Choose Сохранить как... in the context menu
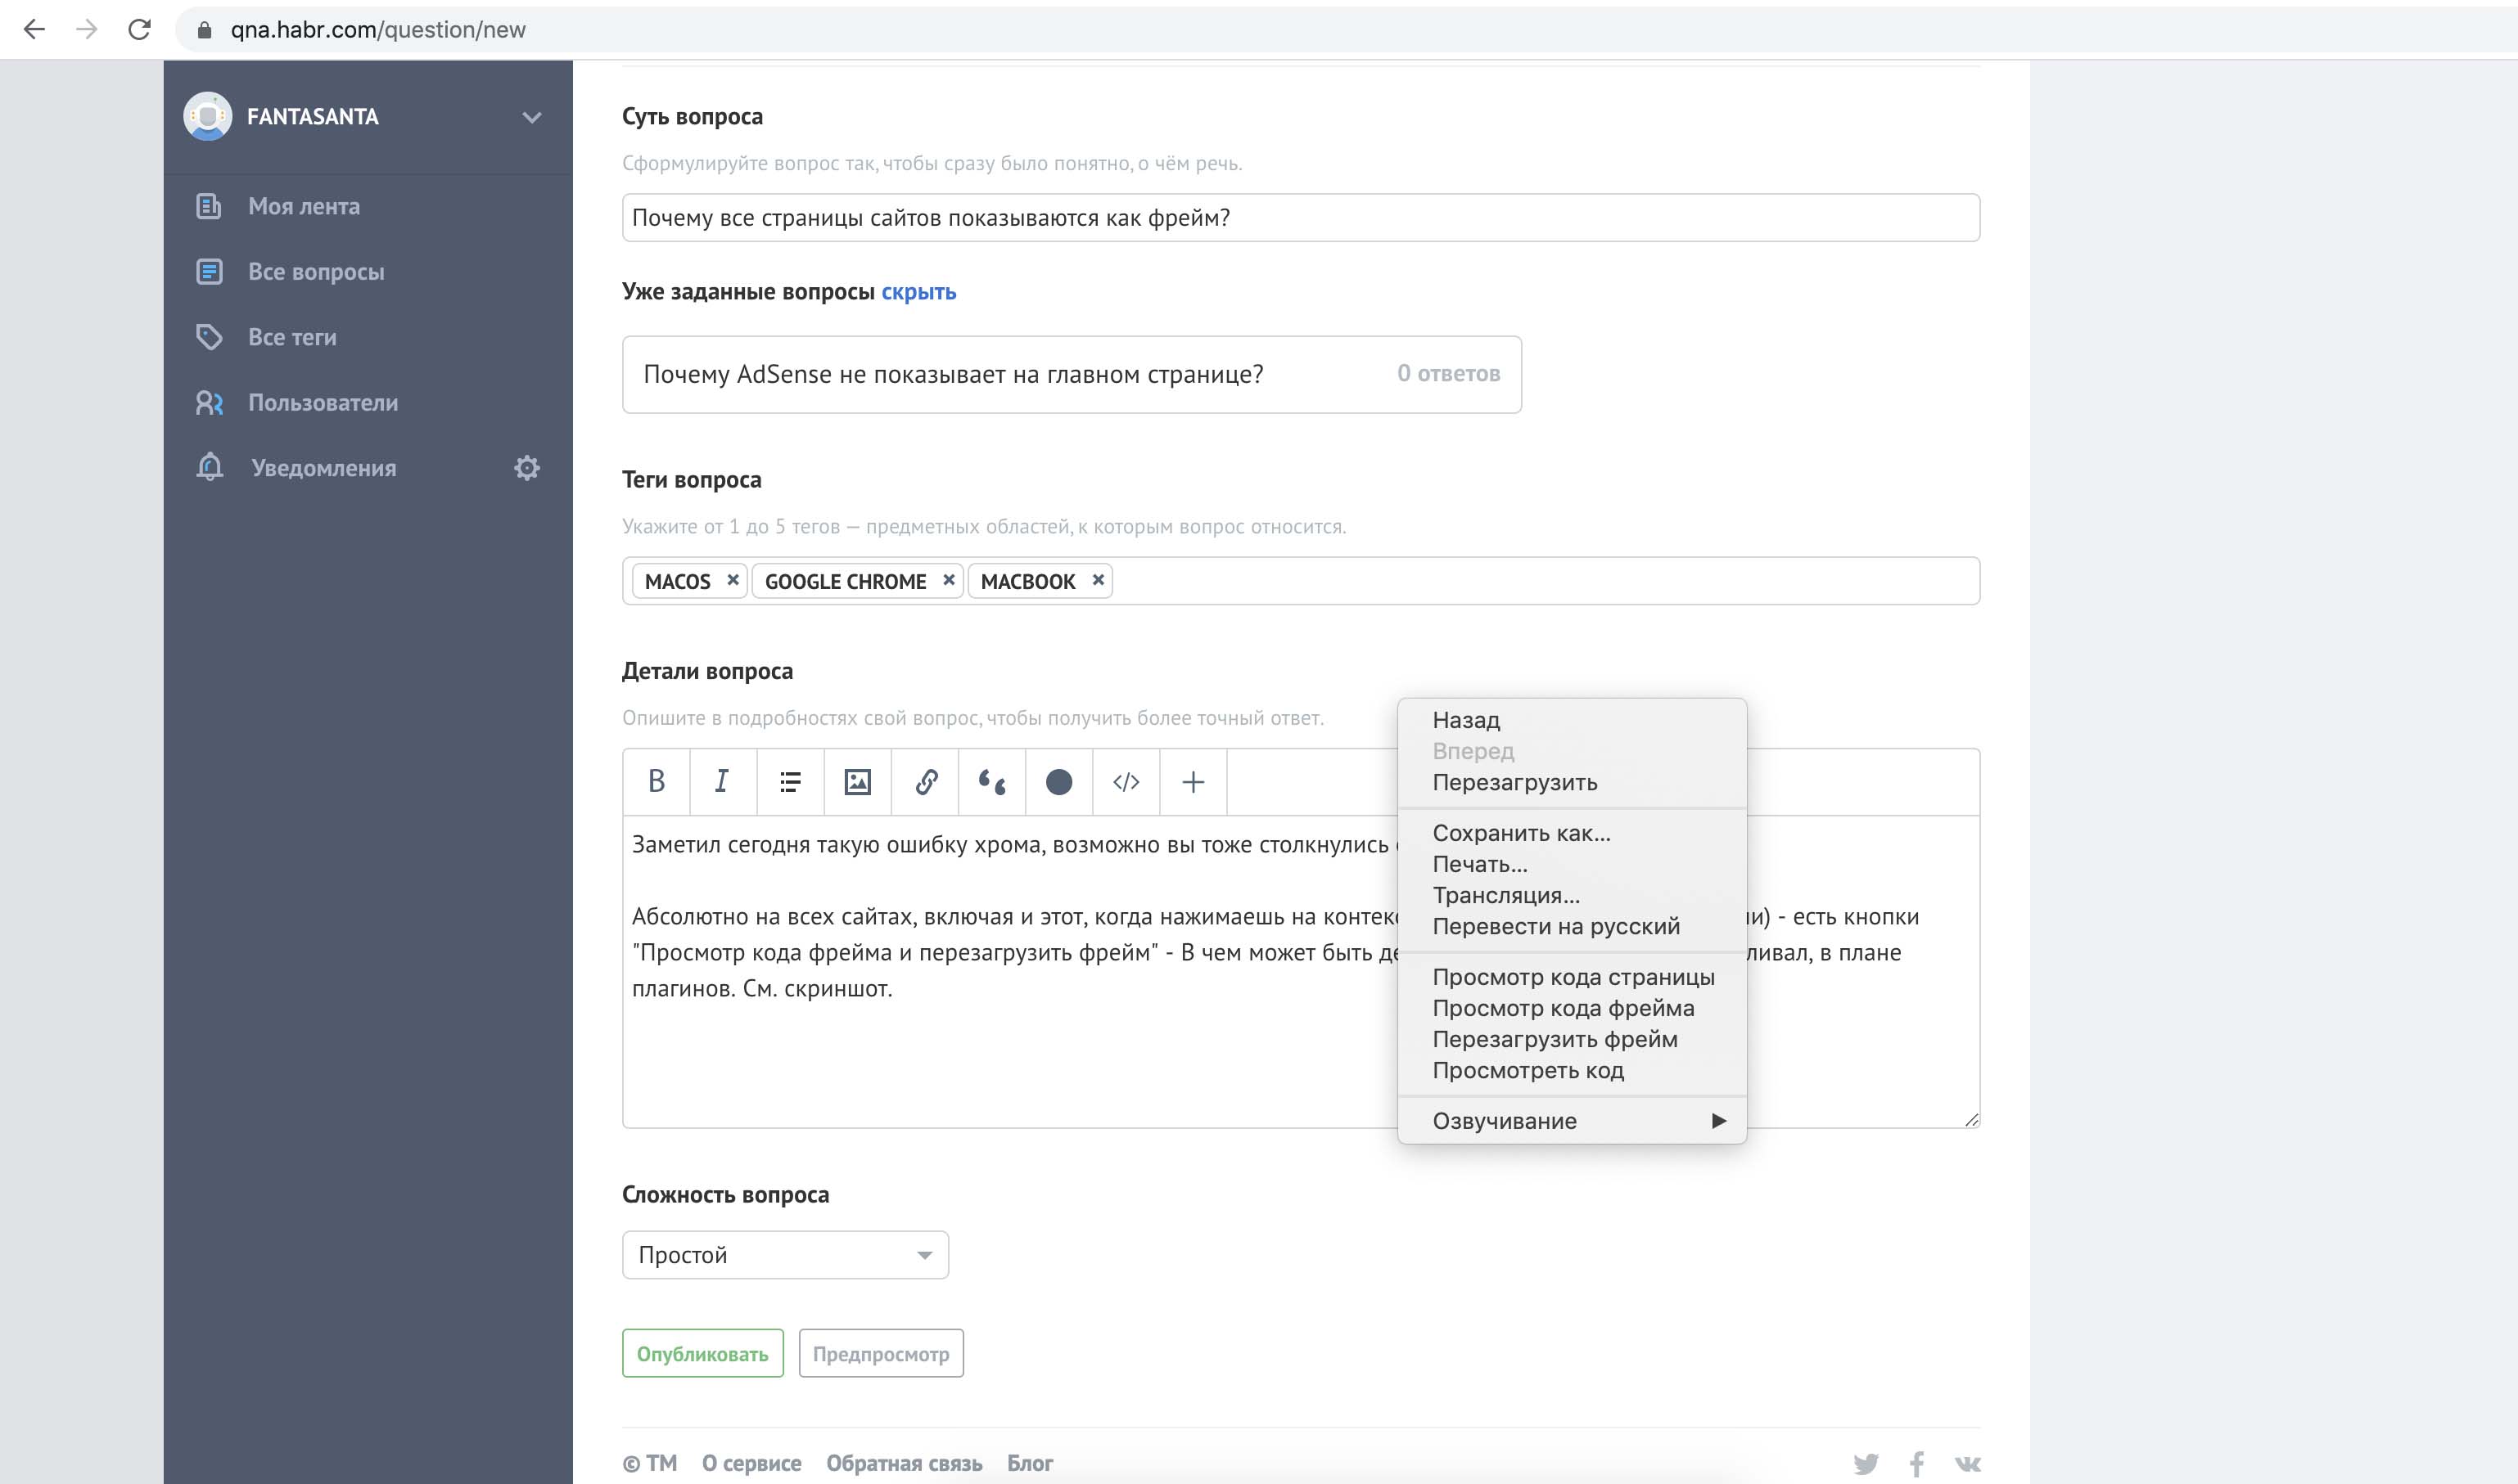This screenshot has width=2518, height=1484. click(x=1572, y=833)
